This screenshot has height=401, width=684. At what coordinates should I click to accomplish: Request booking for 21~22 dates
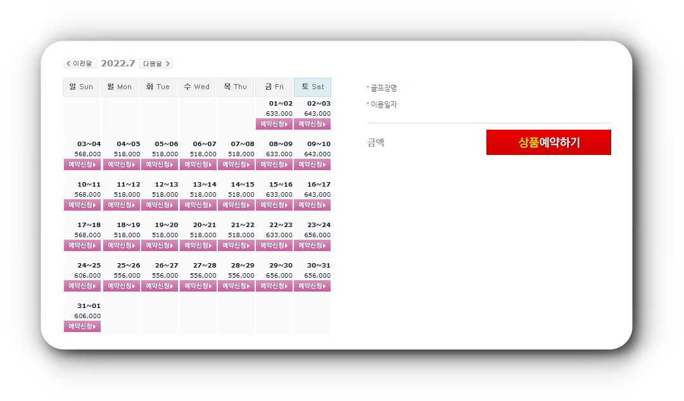[x=236, y=246]
